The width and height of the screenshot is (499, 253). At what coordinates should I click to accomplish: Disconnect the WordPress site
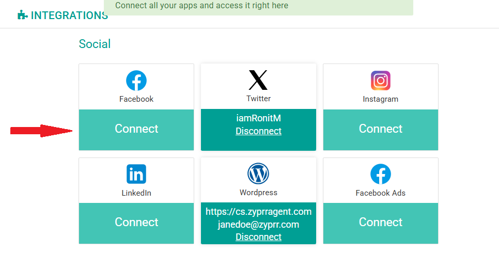(258, 237)
